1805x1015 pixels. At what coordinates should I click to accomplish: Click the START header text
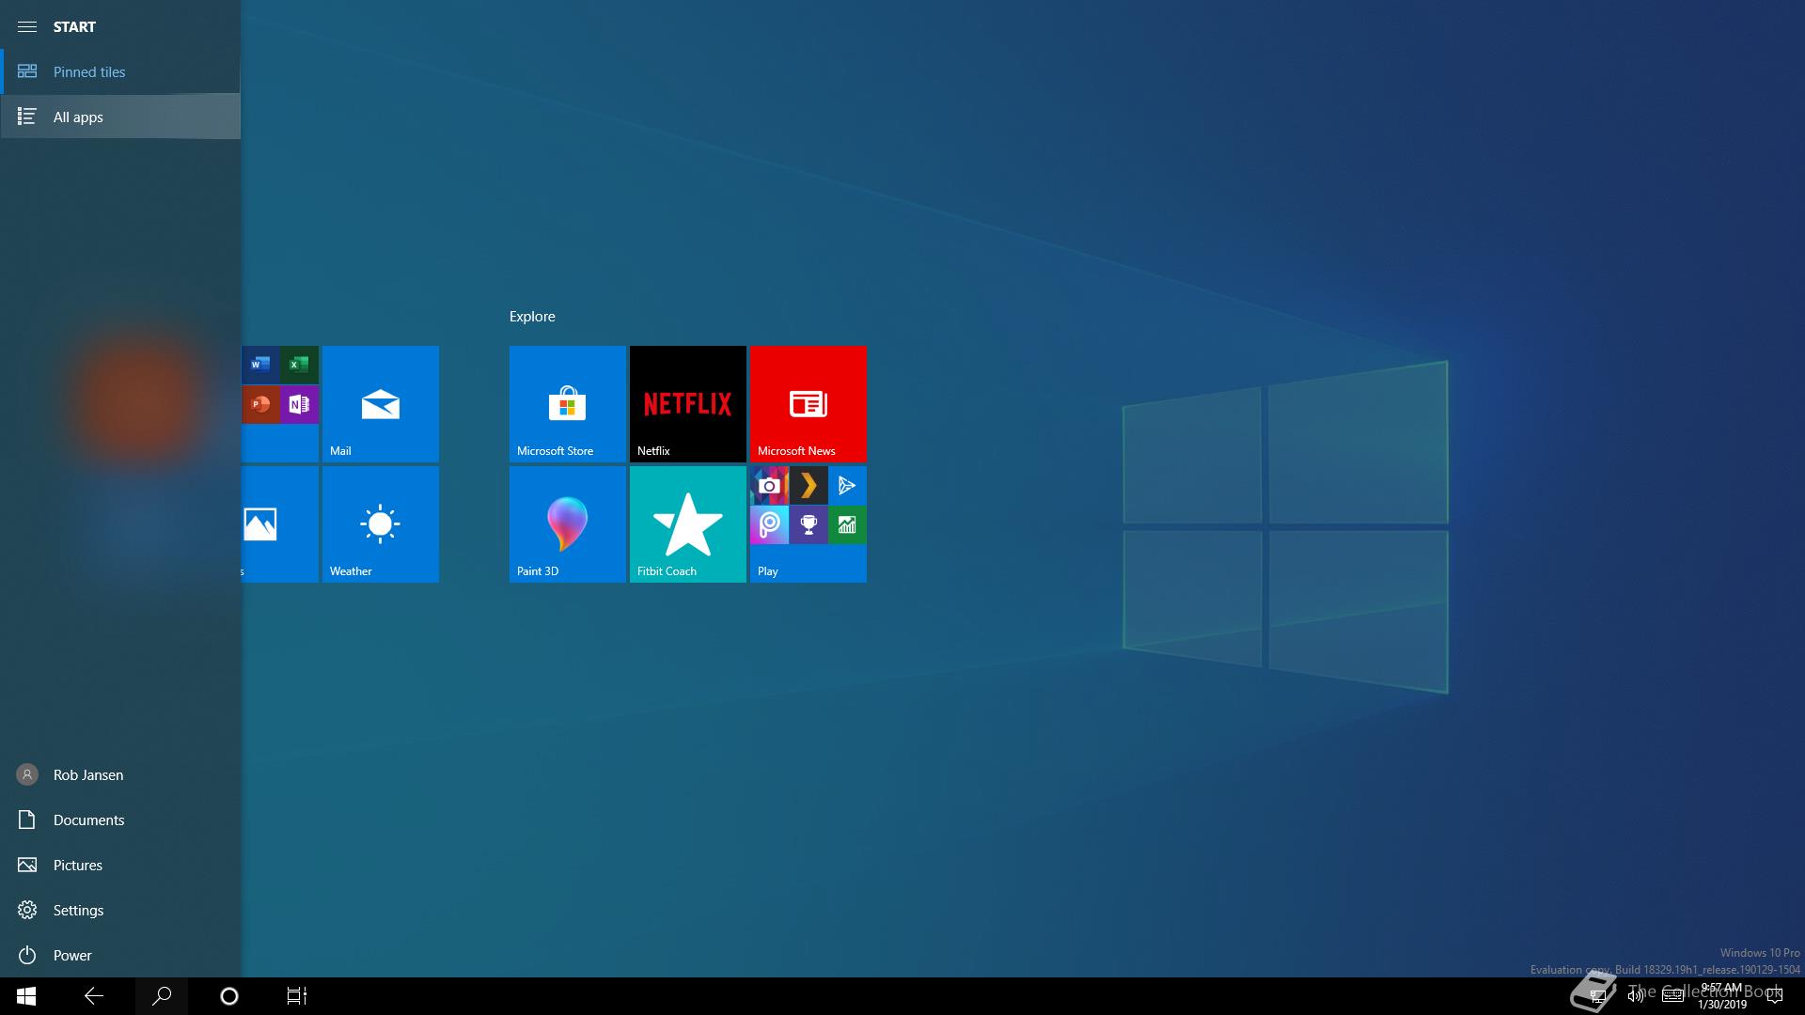[74, 26]
